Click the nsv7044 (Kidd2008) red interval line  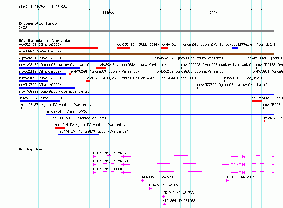(184, 81)
